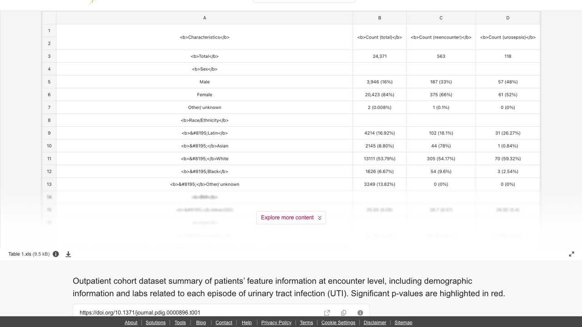Open the About footer link
The height and width of the screenshot is (327, 582).
131,322
